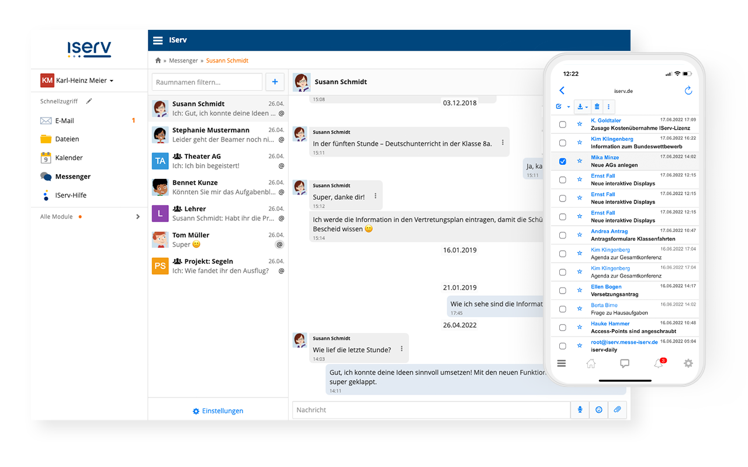The height and width of the screenshot is (467, 748).
Task: Open Stephanie Mustermann chat room
Action: [x=218, y=135]
